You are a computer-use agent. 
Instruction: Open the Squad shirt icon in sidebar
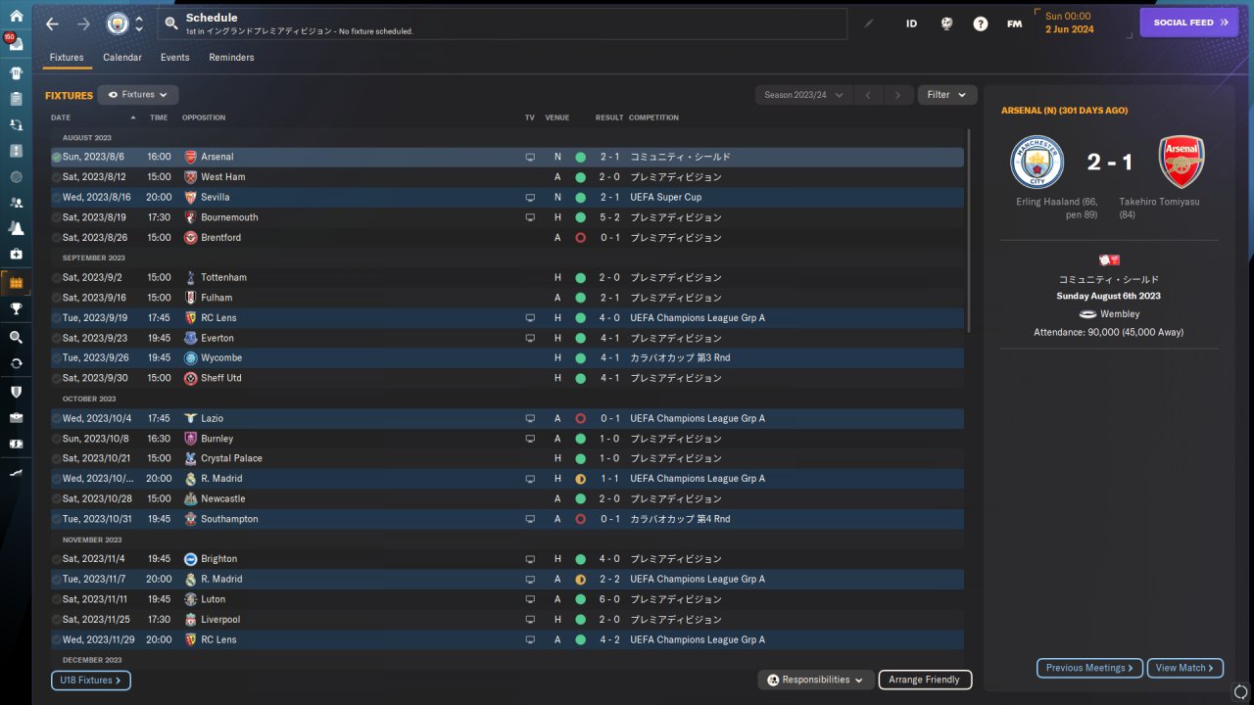[16, 72]
